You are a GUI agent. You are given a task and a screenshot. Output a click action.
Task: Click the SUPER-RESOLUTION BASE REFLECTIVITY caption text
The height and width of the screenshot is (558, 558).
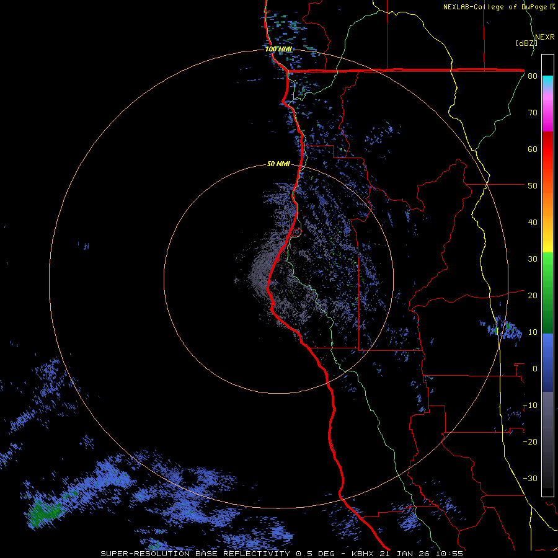195,554
